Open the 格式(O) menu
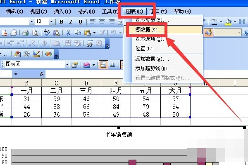 (x=86, y=12)
